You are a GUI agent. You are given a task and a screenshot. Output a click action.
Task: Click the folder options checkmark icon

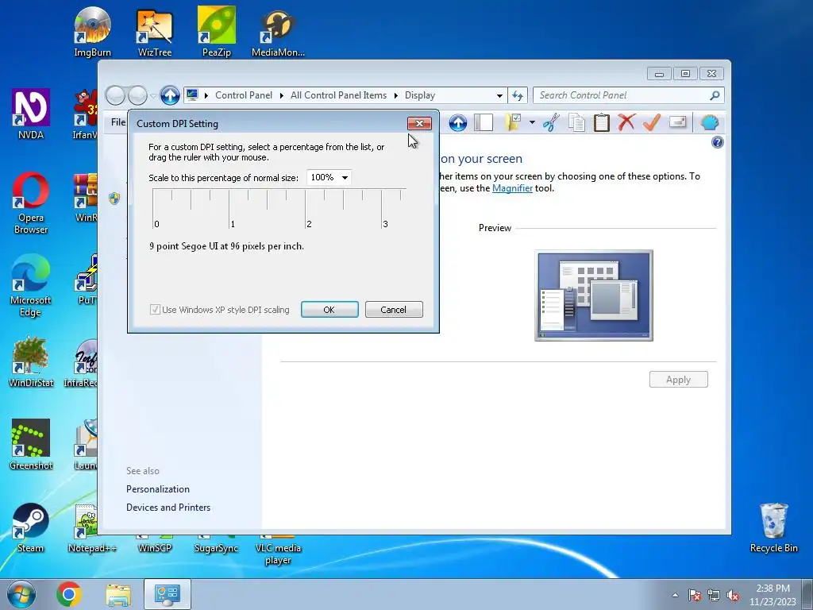[512, 123]
